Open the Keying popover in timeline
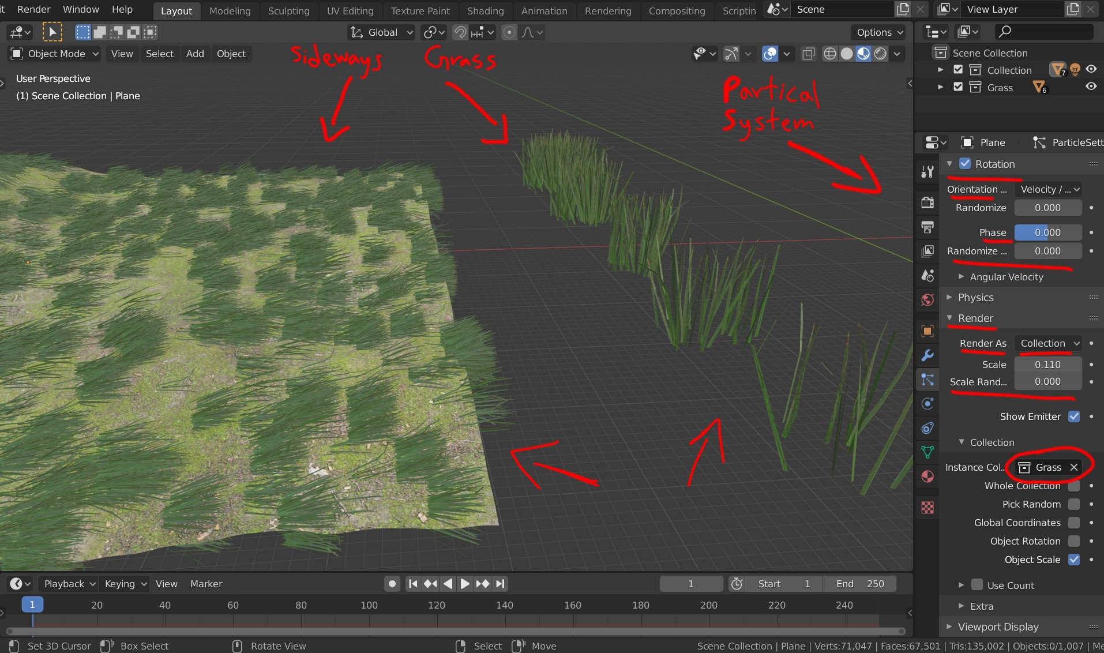Screen dimensions: 1104x653 [125, 584]
